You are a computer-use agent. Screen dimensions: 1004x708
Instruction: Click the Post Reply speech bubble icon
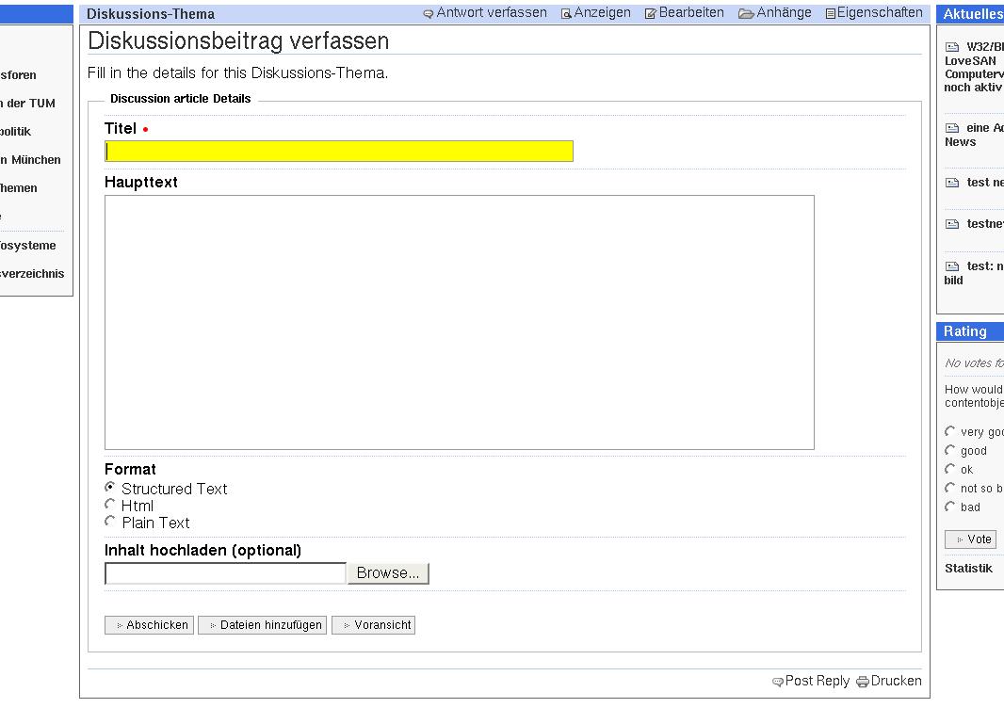(x=777, y=682)
